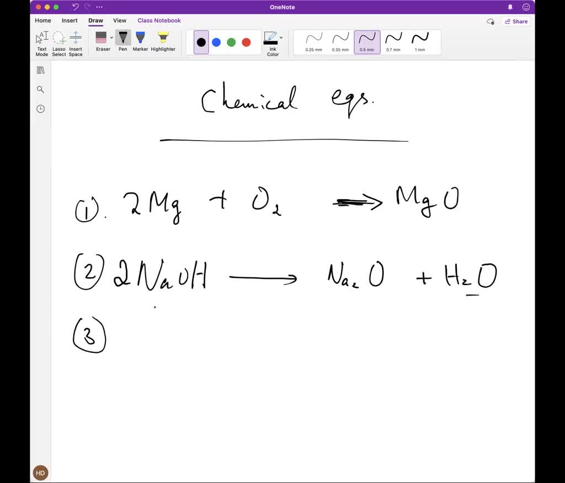Viewport: 565px width, 483px height.
Task: Click the Insert Space tool
Action: point(76,40)
